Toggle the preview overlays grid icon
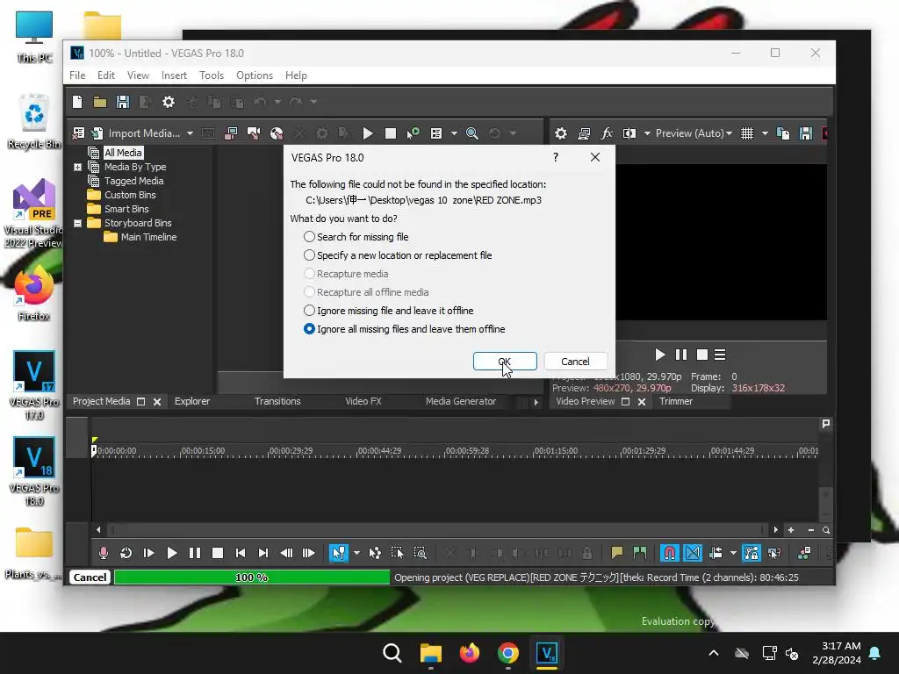Image resolution: width=899 pixels, height=674 pixels. pos(747,133)
